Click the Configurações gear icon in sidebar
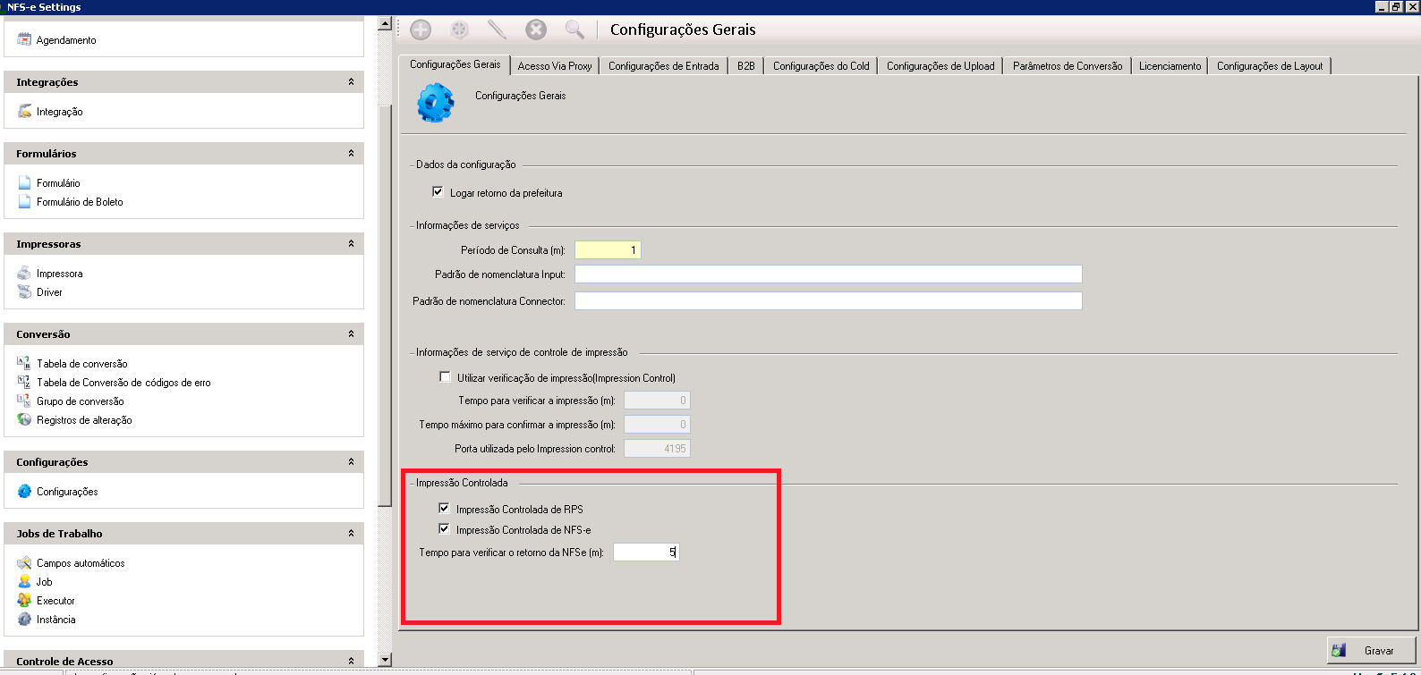Image resolution: width=1421 pixels, height=675 pixels. (x=24, y=491)
